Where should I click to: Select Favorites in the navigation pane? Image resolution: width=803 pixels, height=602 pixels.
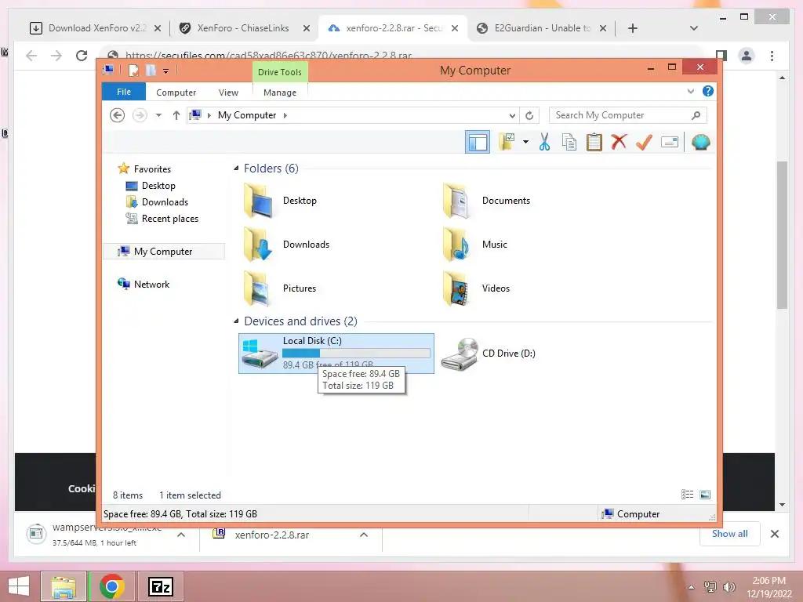click(x=152, y=169)
